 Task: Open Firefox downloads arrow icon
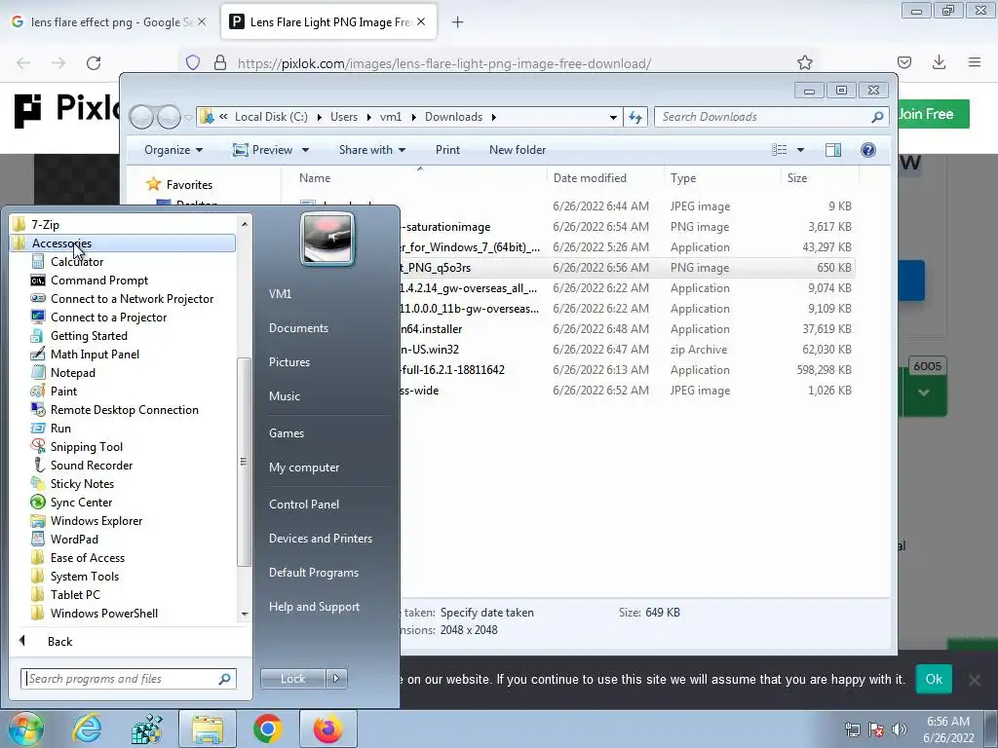coord(939,62)
